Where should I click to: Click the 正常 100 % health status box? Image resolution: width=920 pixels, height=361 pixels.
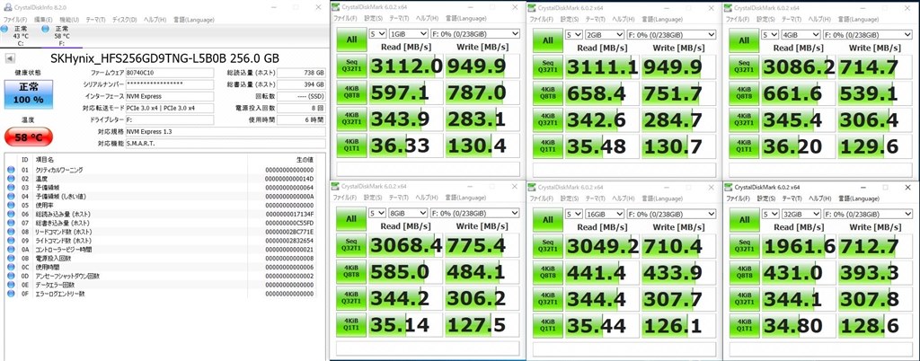pos(28,94)
